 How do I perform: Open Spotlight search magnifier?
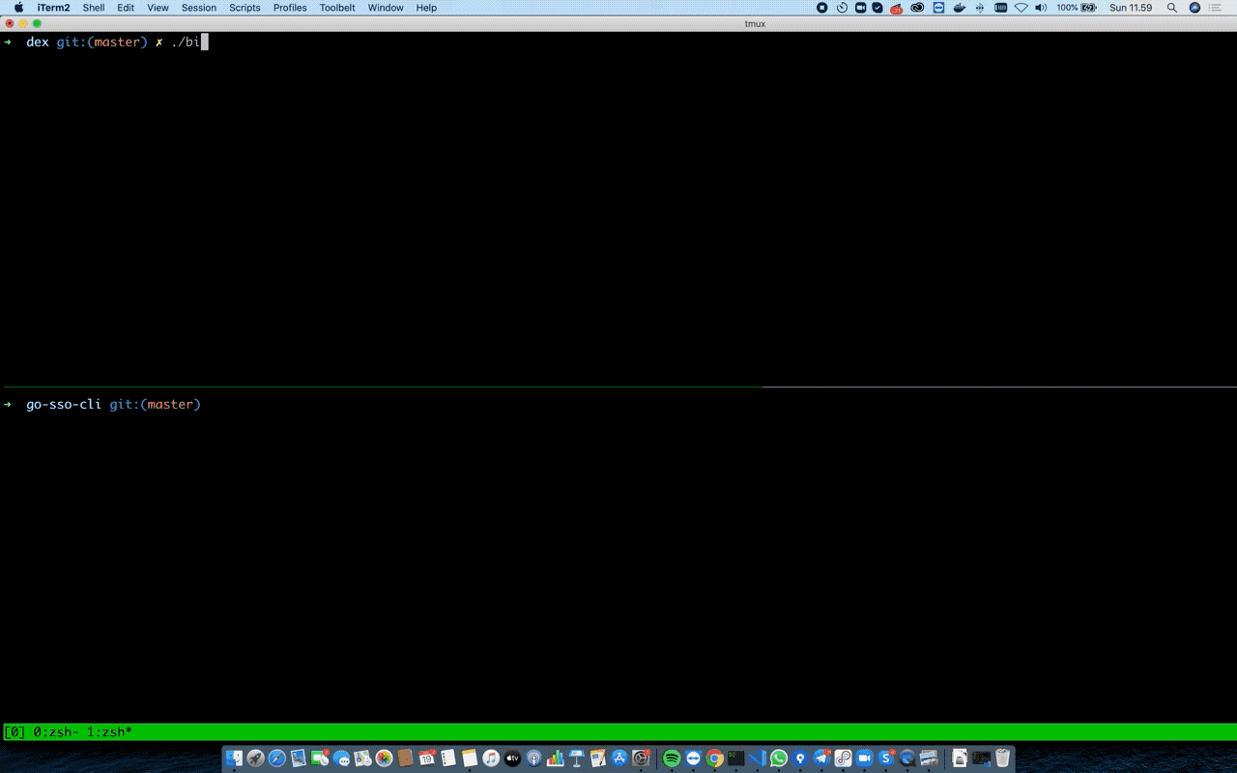click(x=1172, y=8)
